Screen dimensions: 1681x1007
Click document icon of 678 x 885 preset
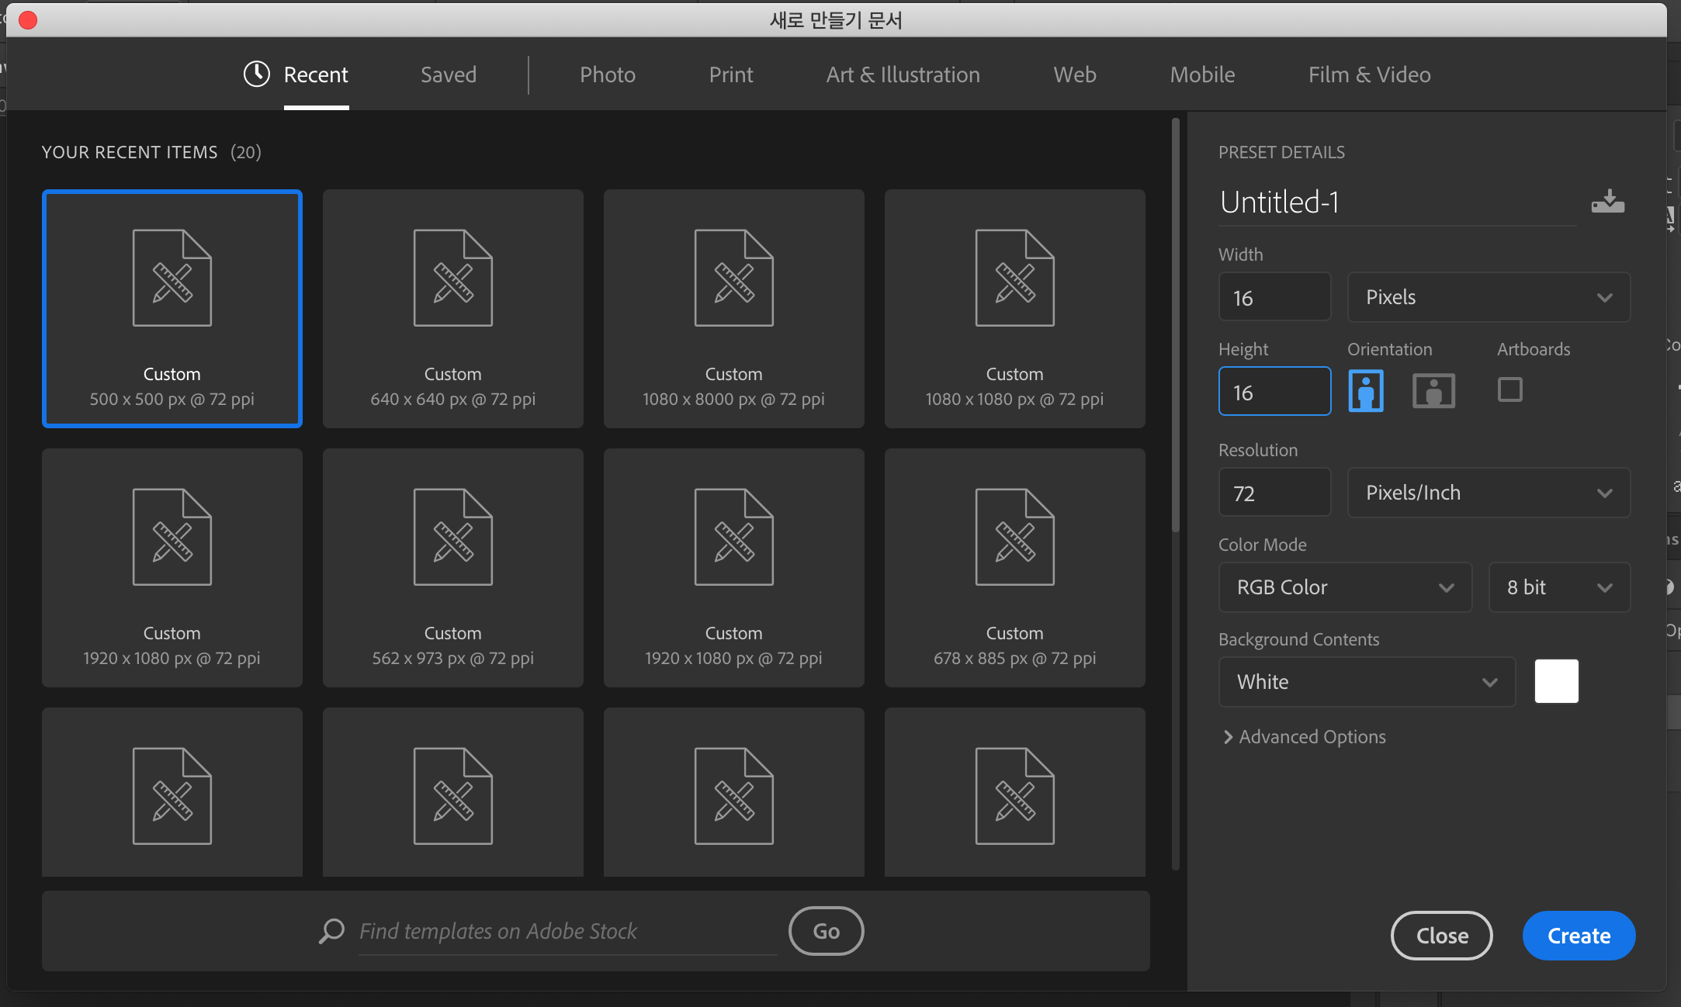click(1014, 537)
